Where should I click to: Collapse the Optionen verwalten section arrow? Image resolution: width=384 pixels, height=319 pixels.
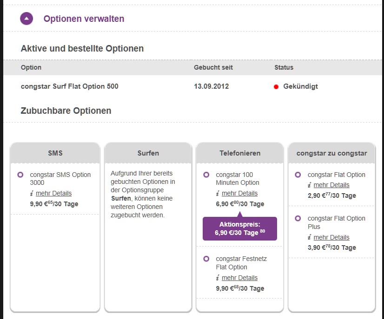click(26, 19)
